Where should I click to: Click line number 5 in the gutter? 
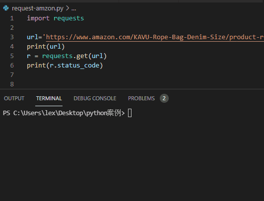click(12, 56)
